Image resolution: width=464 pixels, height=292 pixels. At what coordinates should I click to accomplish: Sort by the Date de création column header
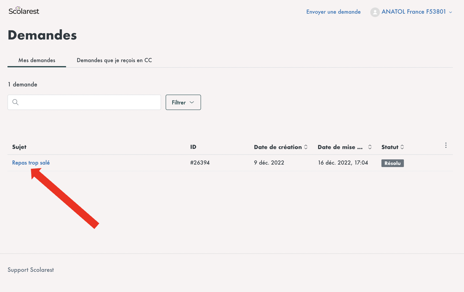pyautogui.click(x=277, y=147)
